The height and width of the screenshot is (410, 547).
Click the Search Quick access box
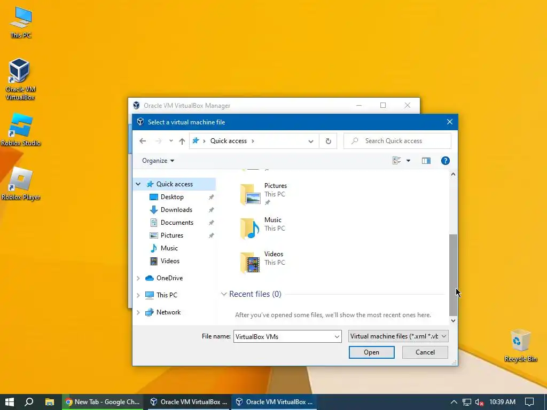[x=397, y=141]
